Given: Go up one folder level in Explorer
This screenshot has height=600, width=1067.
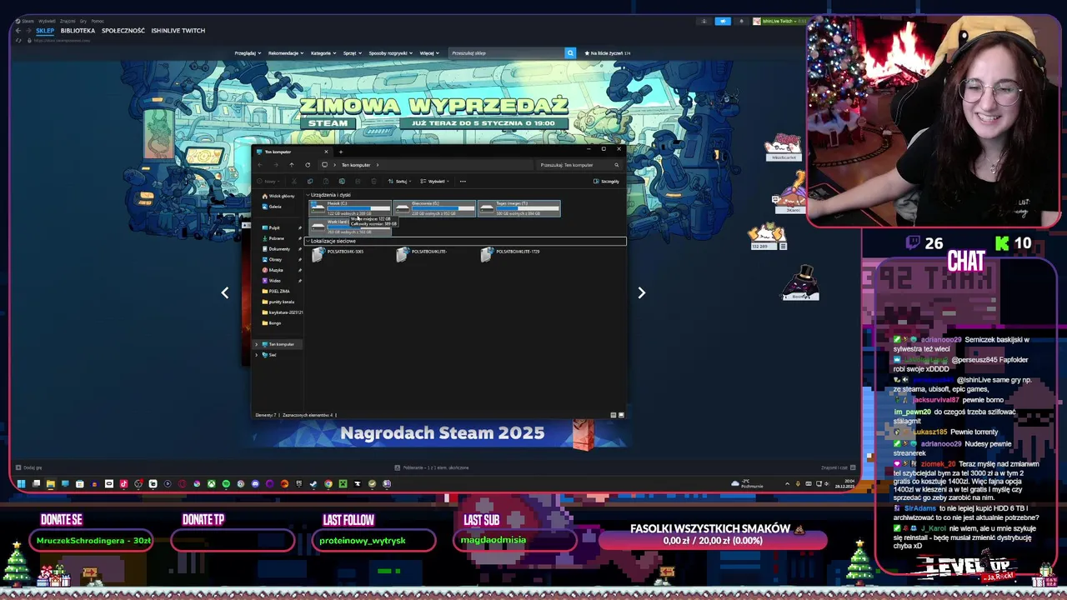Looking at the screenshot, I should point(292,165).
